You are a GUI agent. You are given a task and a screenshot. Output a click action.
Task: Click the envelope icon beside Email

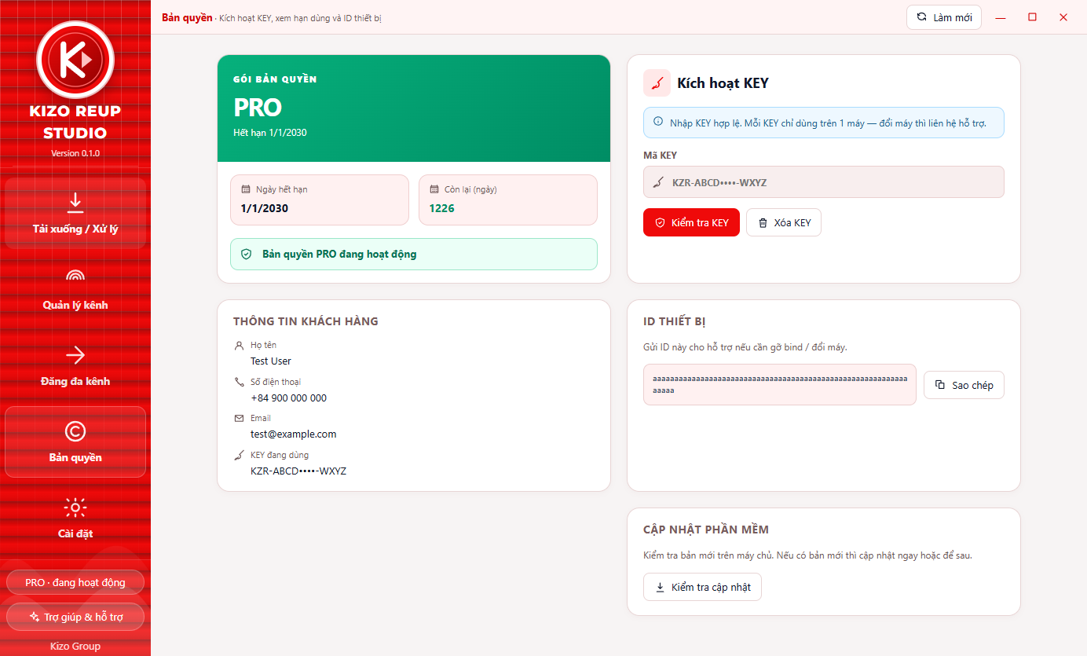point(240,418)
